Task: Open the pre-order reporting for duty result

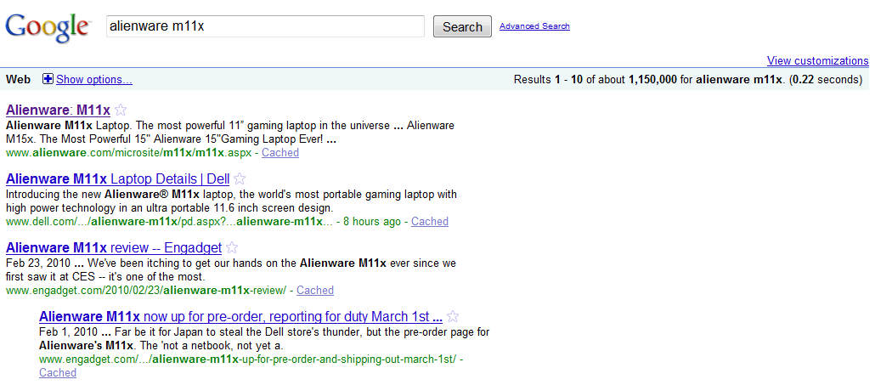Action: pyautogui.click(x=241, y=317)
